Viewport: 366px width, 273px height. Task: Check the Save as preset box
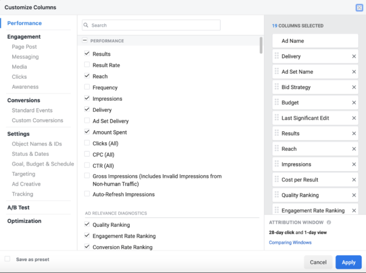coord(7,259)
